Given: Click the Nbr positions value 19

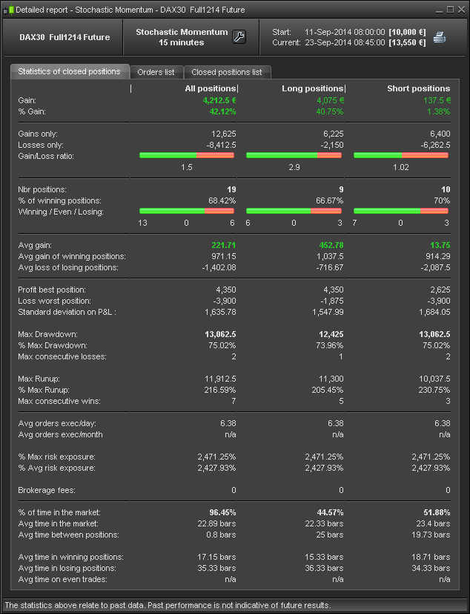Looking at the screenshot, I should [231, 189].
